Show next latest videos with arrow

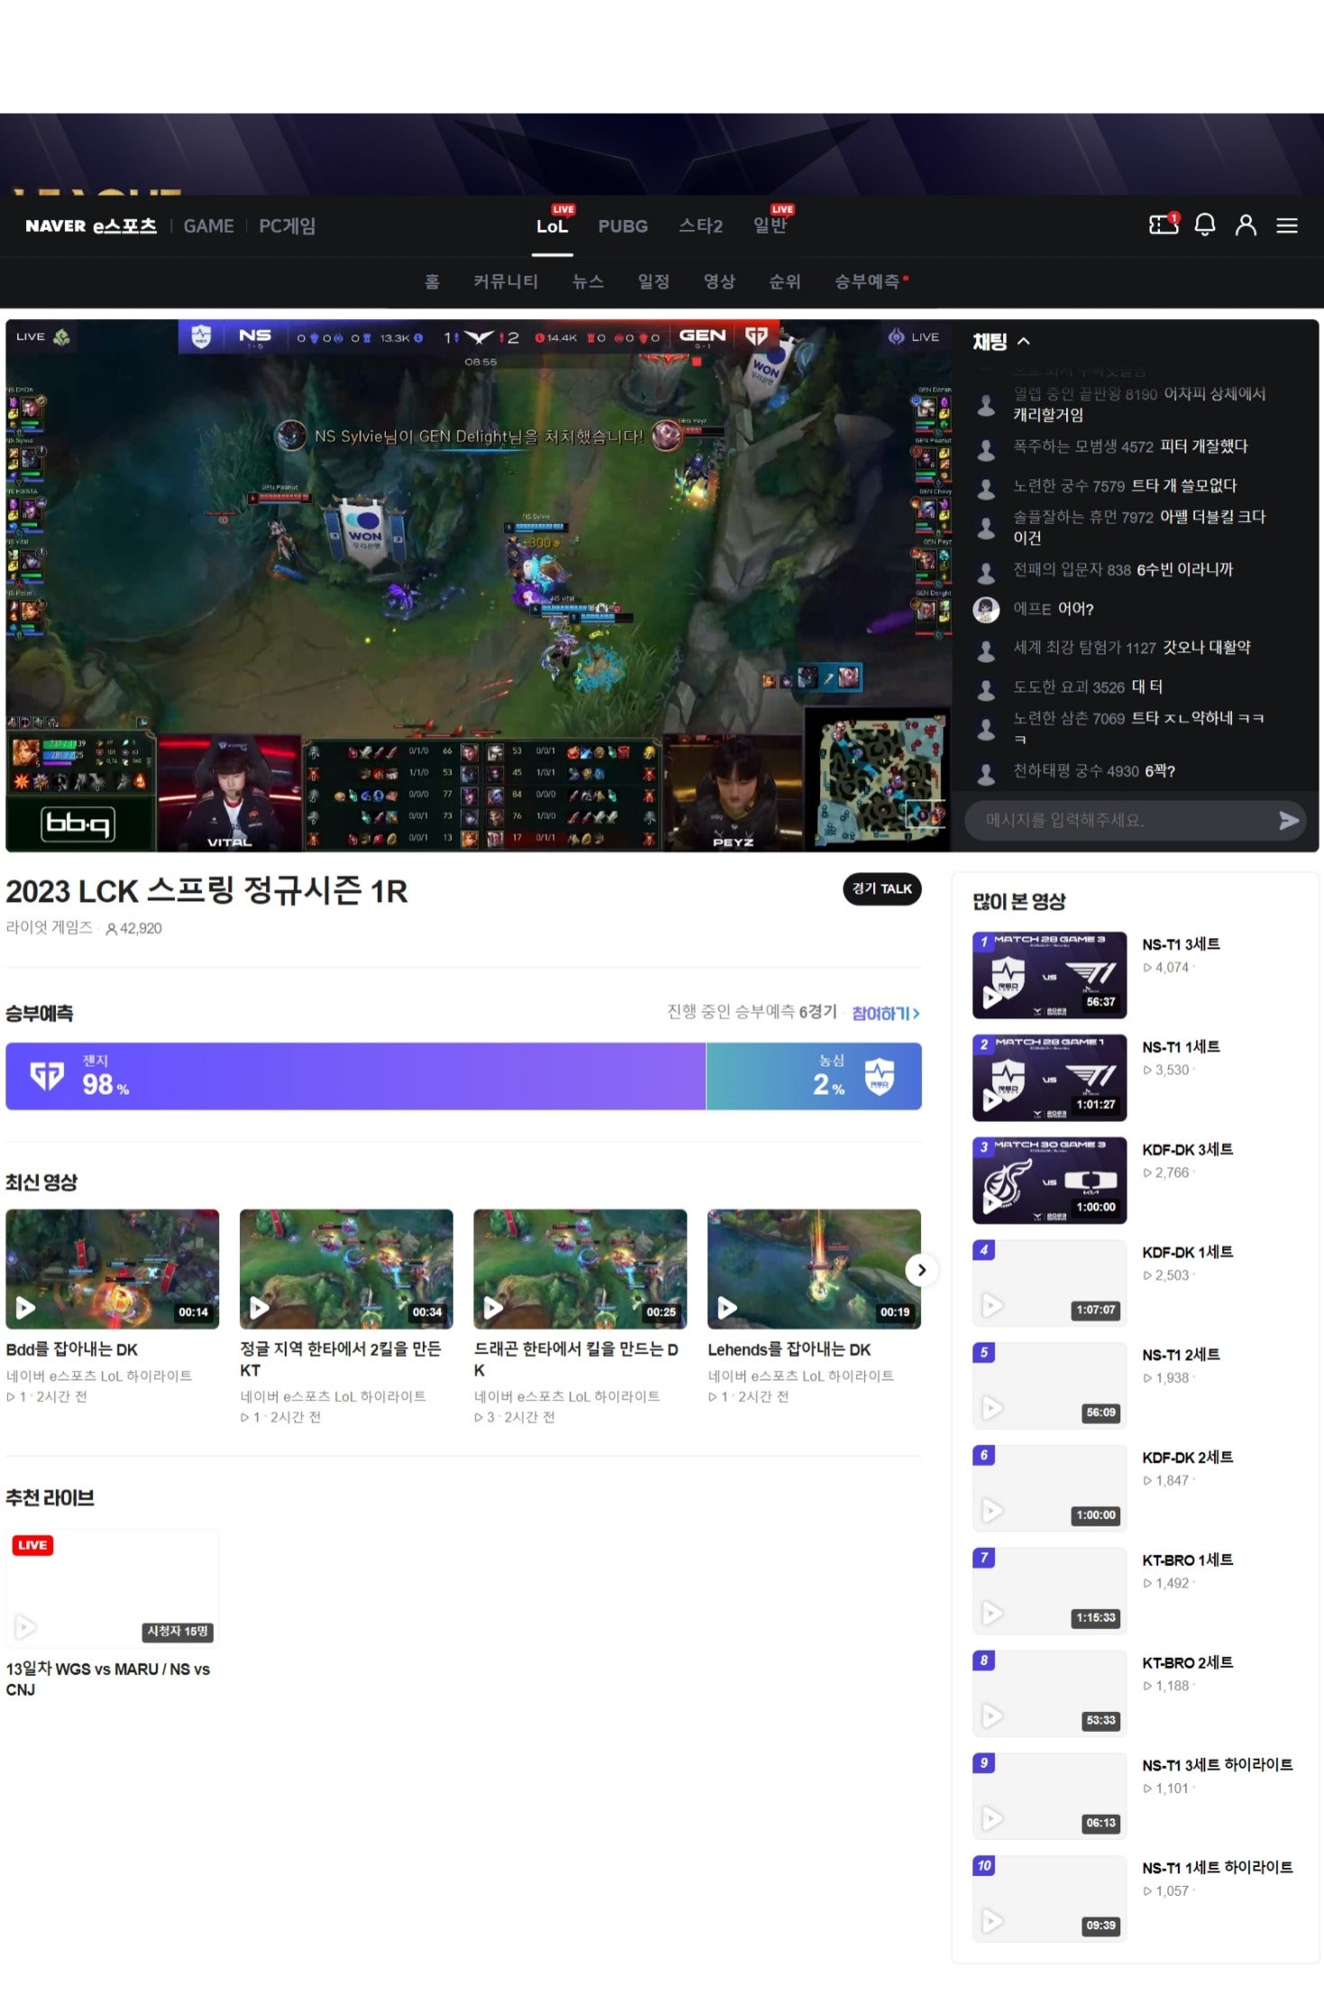(x=921, y=1270)
